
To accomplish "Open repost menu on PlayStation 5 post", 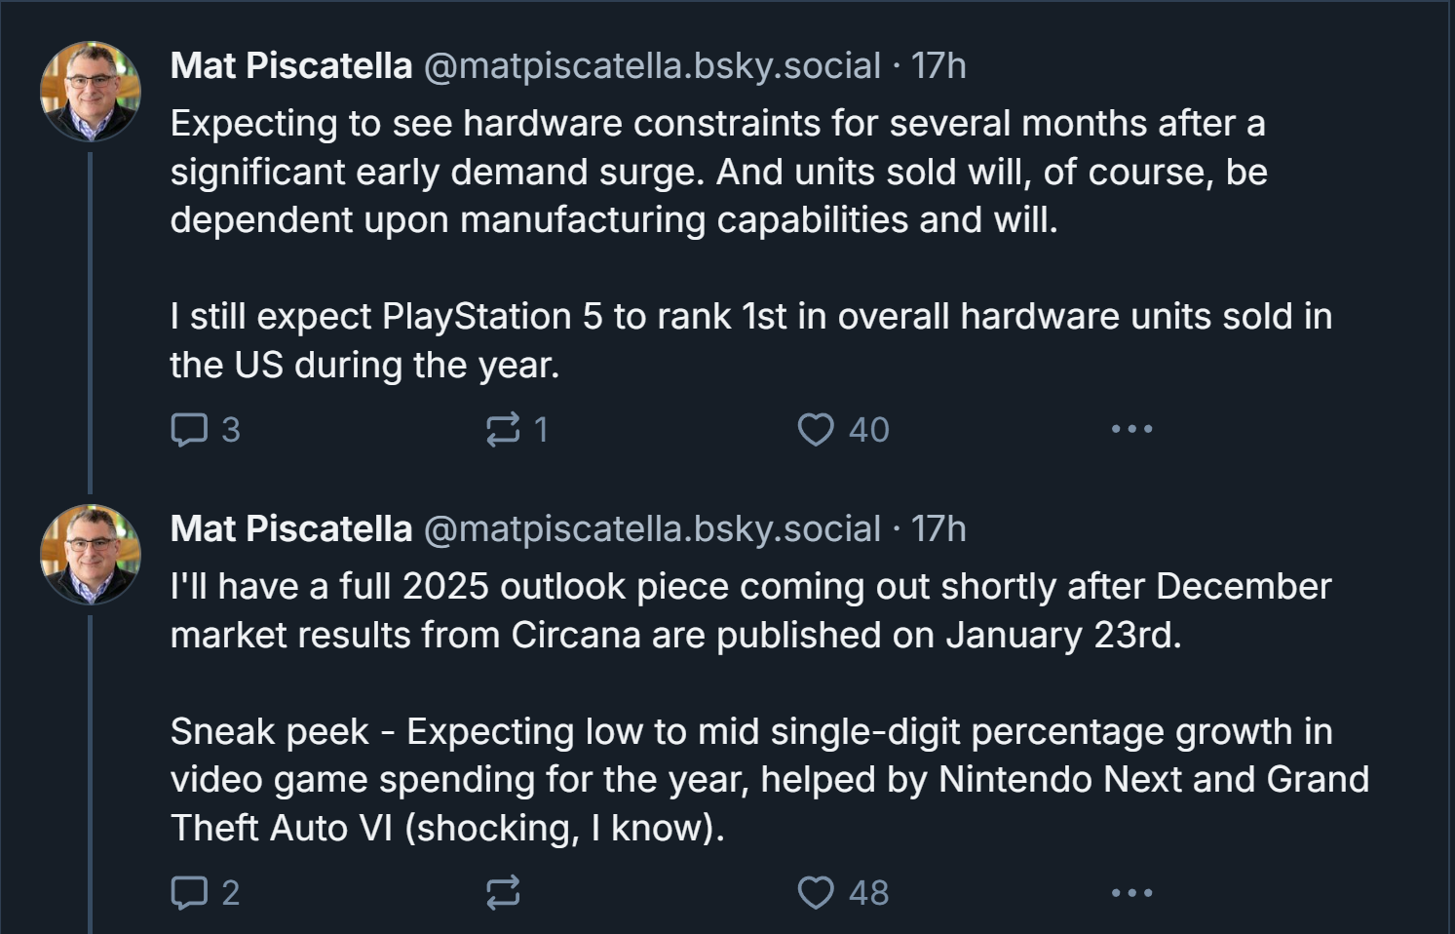I will (503, 429).
